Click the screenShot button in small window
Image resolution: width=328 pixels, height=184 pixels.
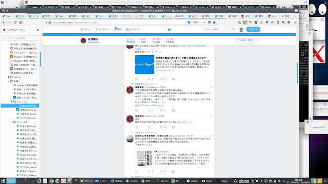point(319,127)
